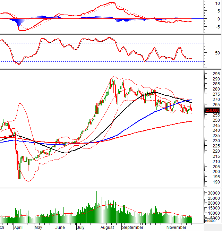Viewport: 222px width, 231px height.
Task: Select the August month marker on the time axis
Action: (107, 228)
